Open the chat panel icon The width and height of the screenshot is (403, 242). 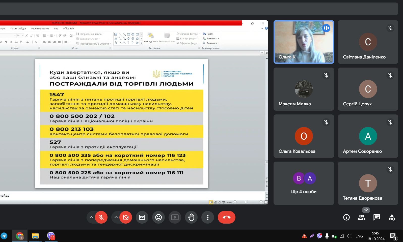click(377, 217)
